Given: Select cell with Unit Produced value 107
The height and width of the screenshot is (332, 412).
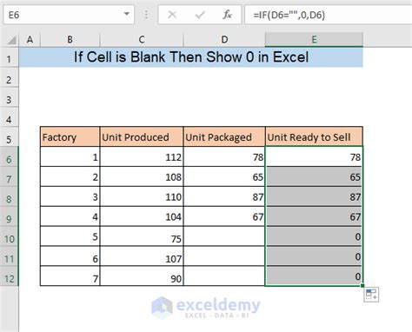Looking at the screenshot, I should coord(142,256).
